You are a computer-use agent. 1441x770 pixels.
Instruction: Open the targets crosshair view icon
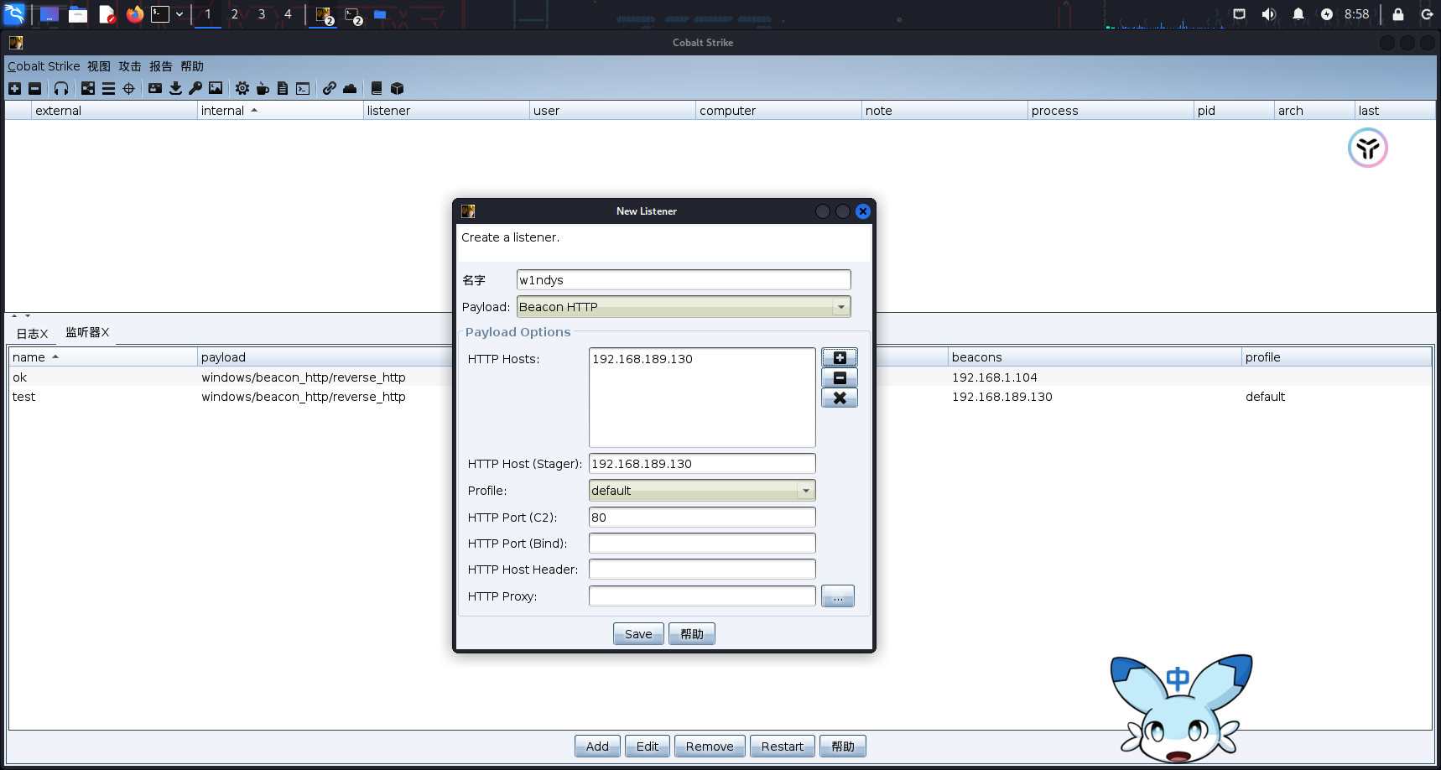(128, 88)
